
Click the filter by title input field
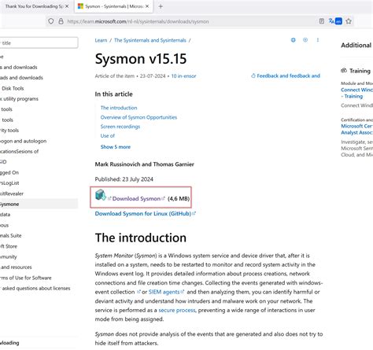point(39,42)
